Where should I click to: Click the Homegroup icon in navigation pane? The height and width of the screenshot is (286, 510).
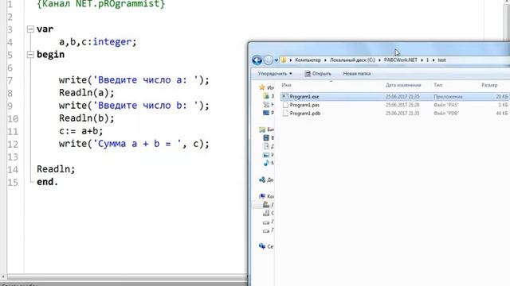262,180
